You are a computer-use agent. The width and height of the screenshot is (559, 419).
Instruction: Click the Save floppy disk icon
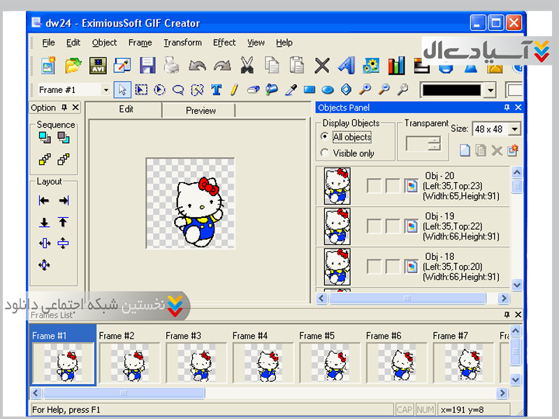click(x=147, y=66)
